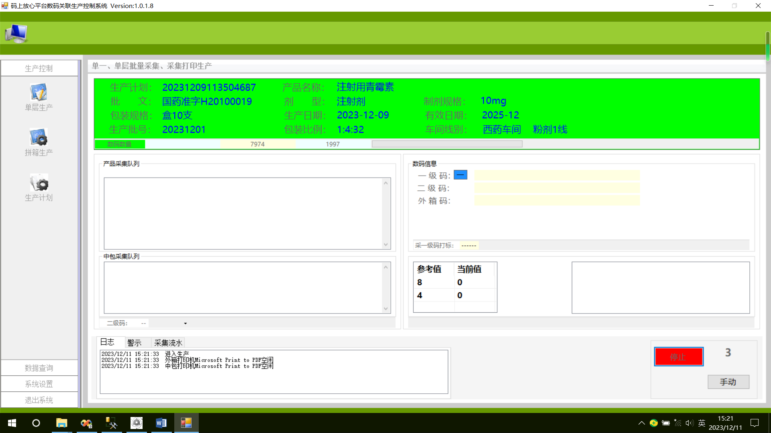Image resolution: width=771 pixels, height=433 pixels.
Task: Click the volume icon in system tray
Action: (x=689, y=423)
